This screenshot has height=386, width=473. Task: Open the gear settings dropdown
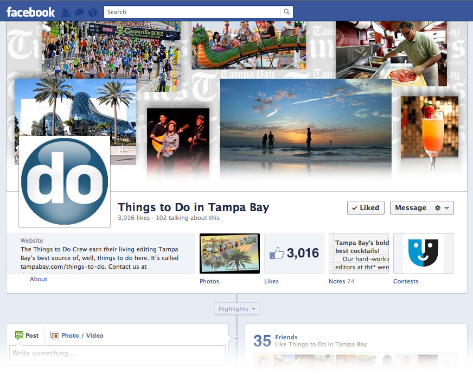[442, 208]
